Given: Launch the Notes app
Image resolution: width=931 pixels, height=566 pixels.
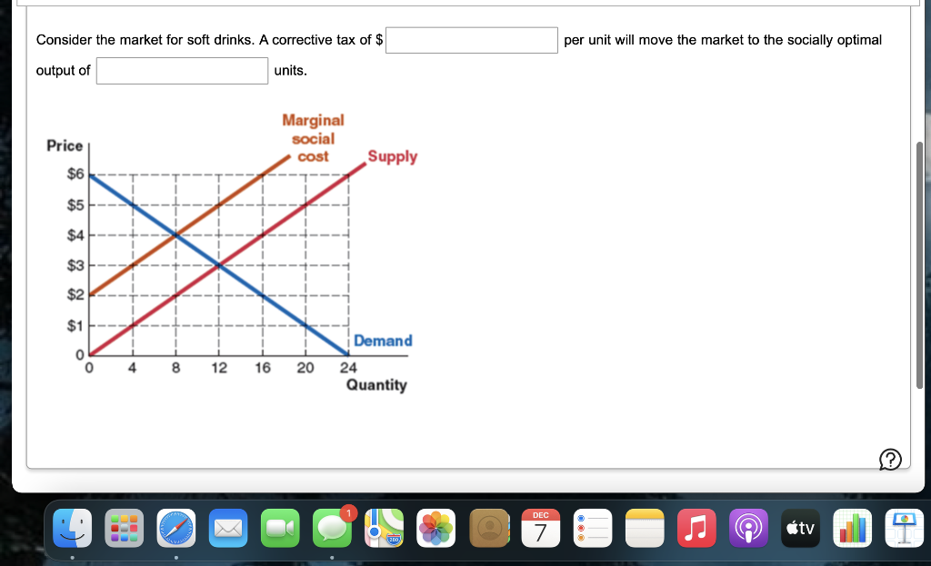Looking at the screenshot, I should [645, 528].
